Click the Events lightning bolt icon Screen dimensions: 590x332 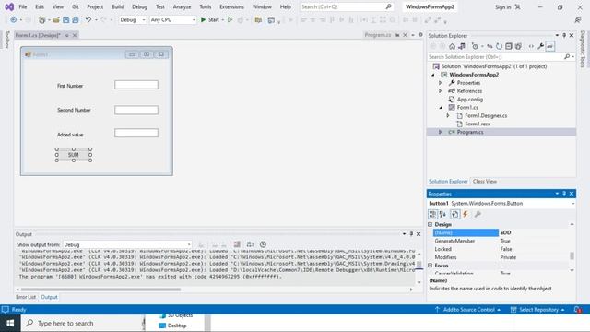click(466, 214)
